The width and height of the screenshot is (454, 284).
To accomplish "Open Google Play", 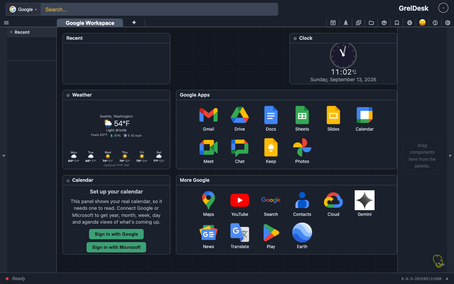I will (x=271, y=236).
